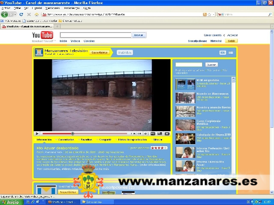Open the MTM en youtube thumbnail
The image size is (274, 205).
pyautogui.click(x=185, y=84)
